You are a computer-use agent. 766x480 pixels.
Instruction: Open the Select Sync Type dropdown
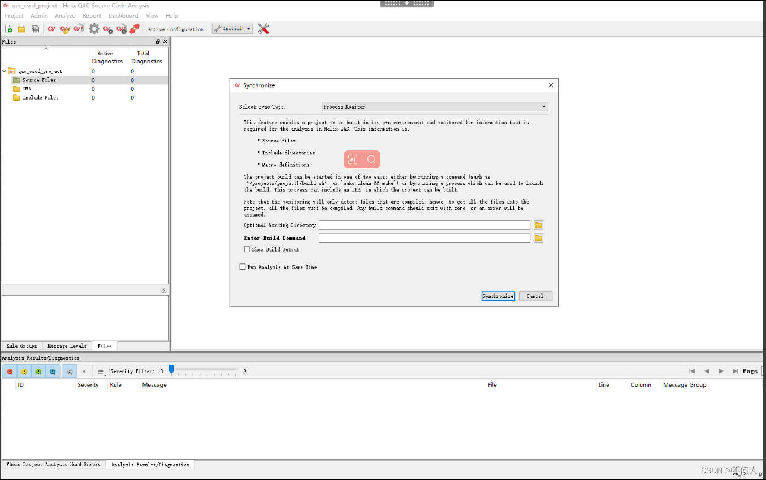435,106
